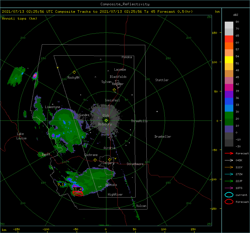The height and width of the screenshot is (233, 250).
Task: Click the Ponoka city label
Action: 127,57
